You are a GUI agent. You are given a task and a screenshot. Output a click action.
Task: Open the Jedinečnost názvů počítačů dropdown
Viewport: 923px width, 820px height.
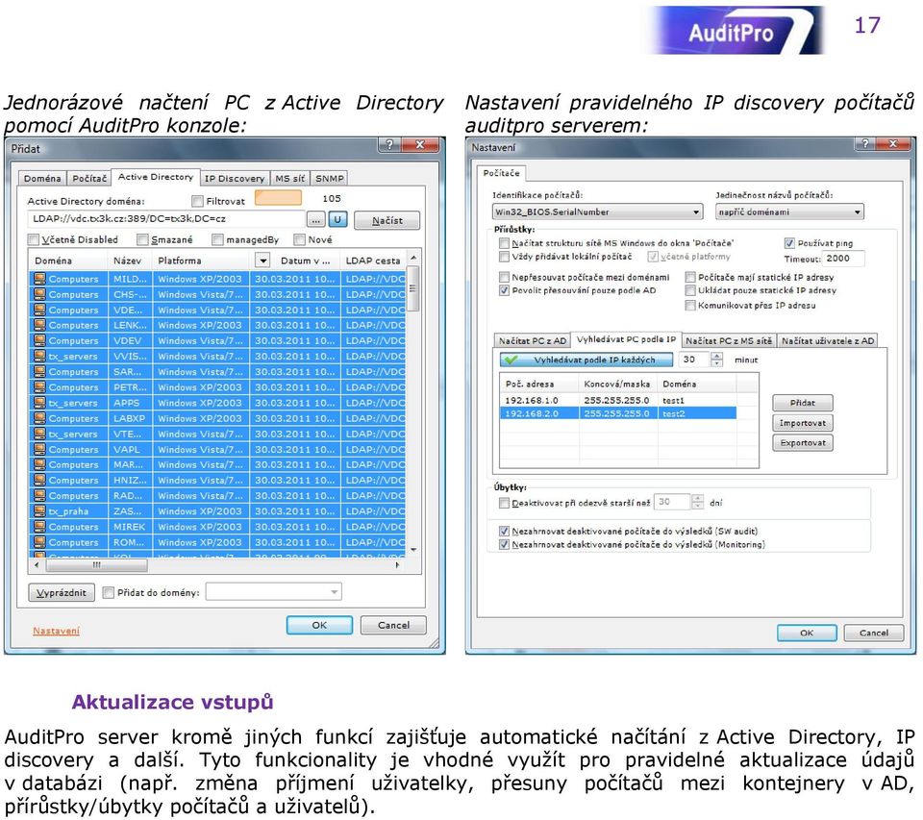(789, 211)
